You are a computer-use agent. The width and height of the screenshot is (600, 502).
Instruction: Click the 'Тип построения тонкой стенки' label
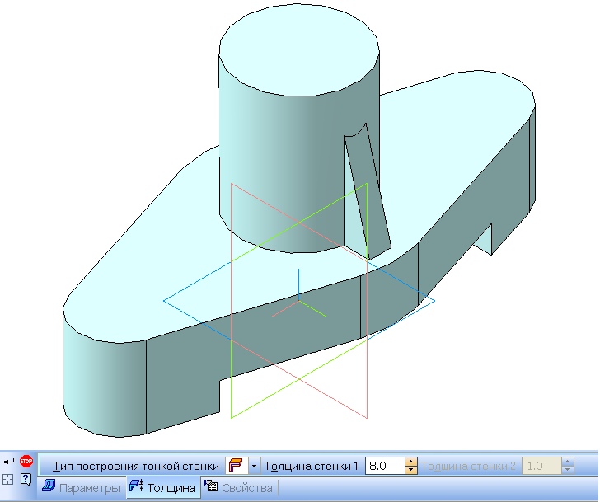[x=135, y=466]
